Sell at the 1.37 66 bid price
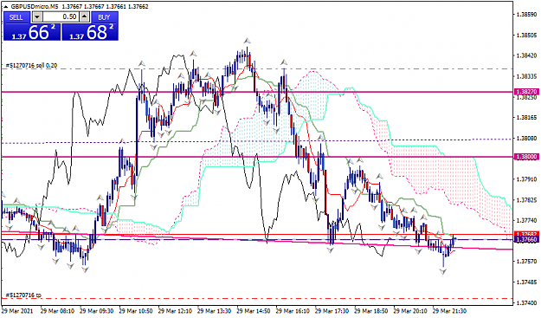The width and height of the screenshot is (541, 318). coord(32,32)
